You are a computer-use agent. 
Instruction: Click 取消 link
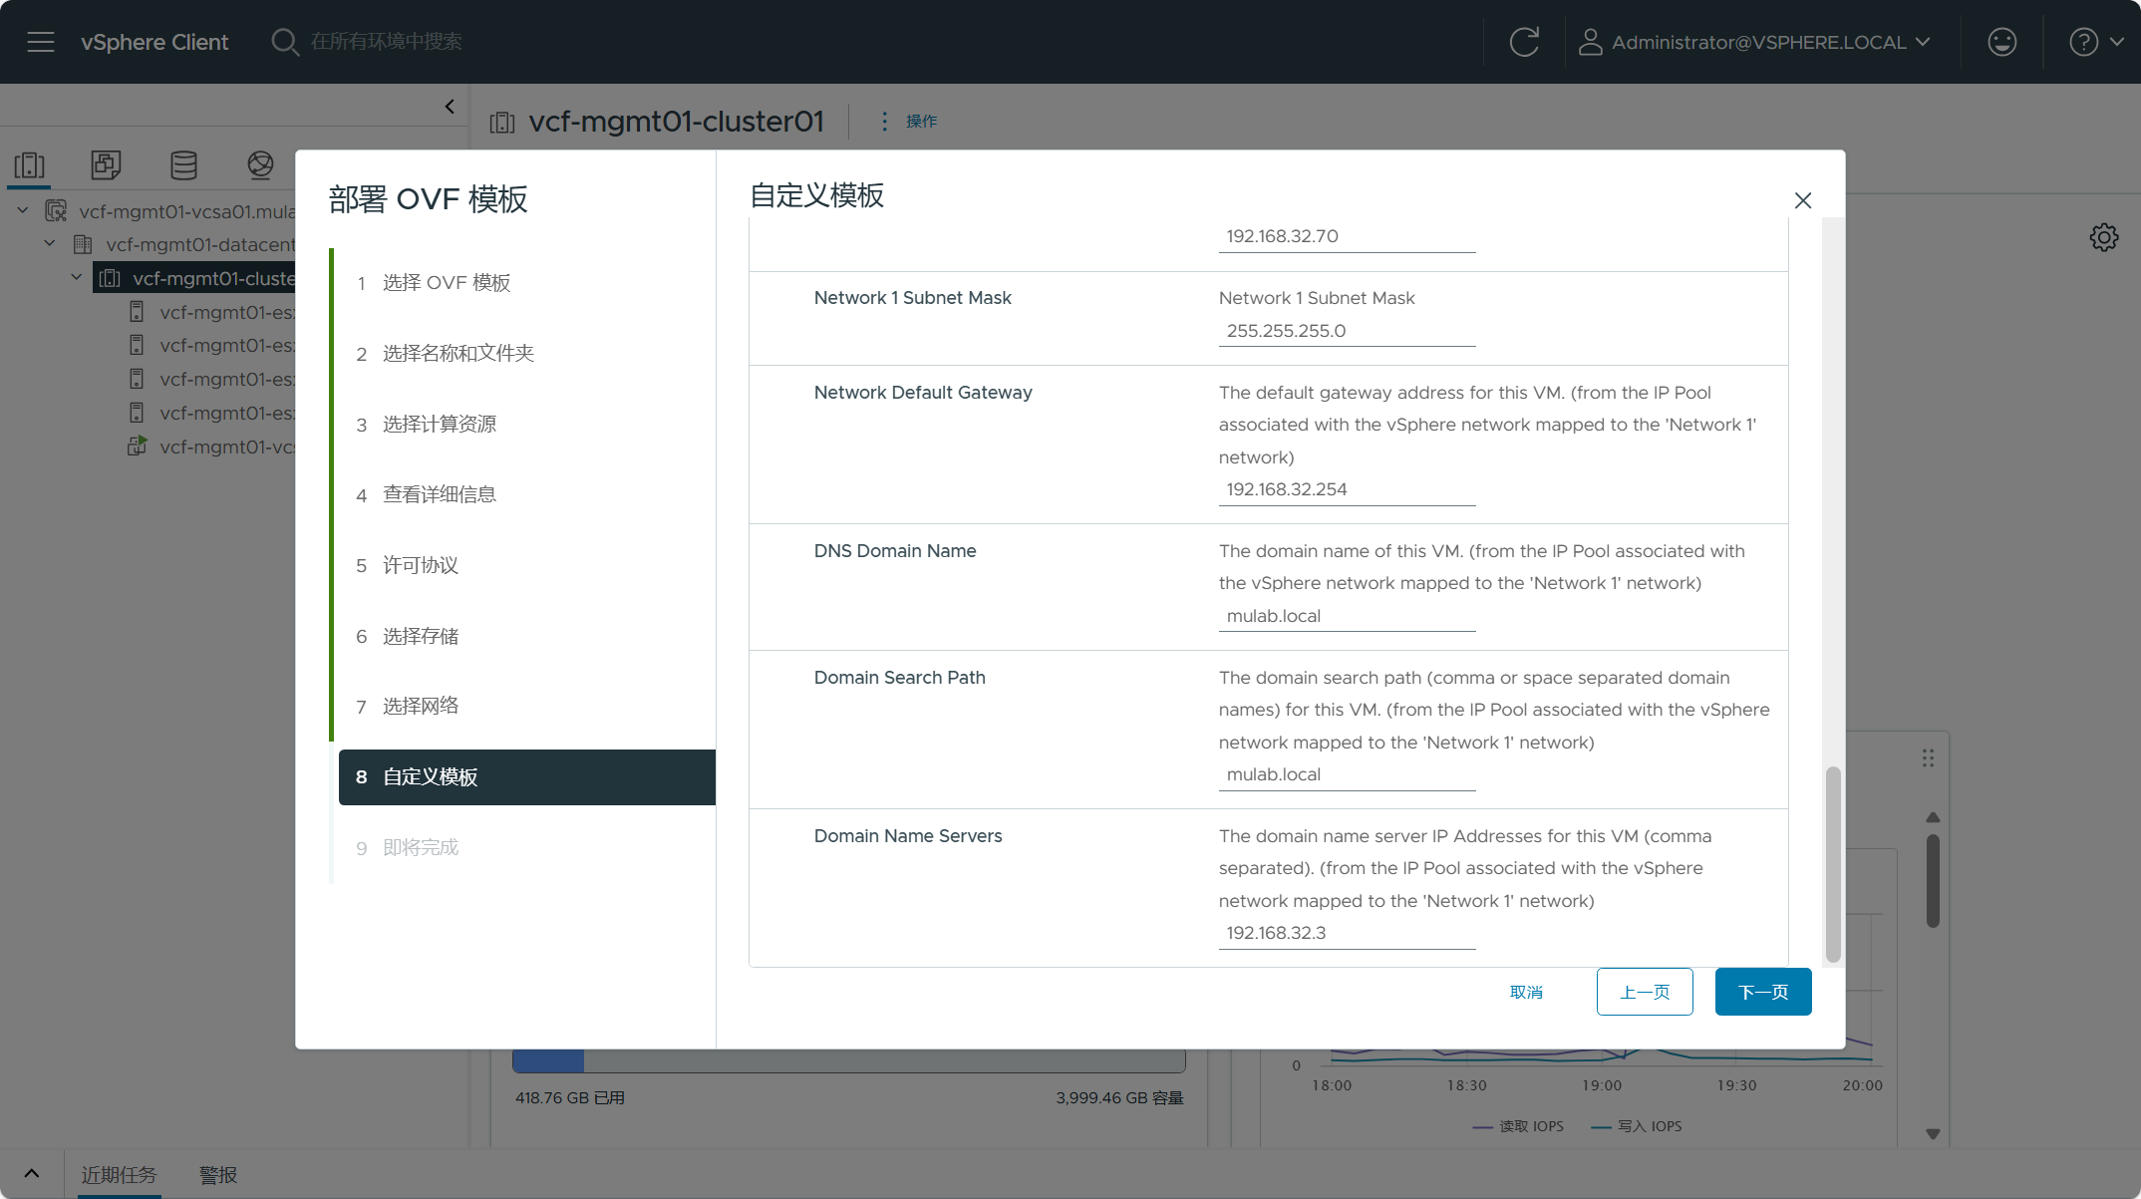coord(1526,992)
